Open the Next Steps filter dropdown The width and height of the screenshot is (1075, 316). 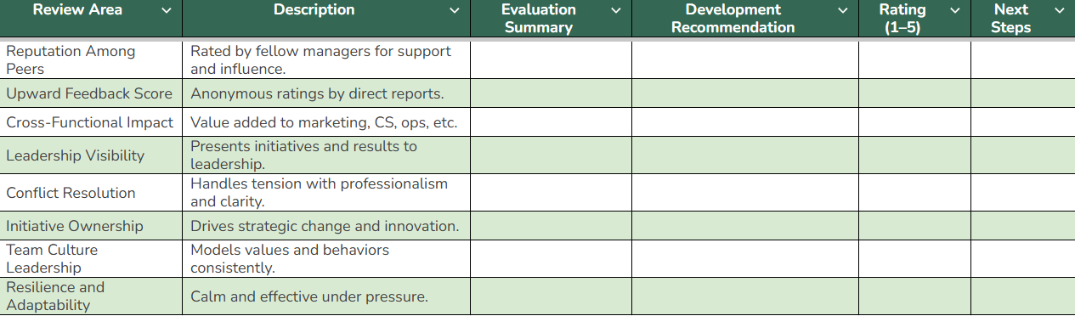pyautogui.click(x=1059, y=11)
